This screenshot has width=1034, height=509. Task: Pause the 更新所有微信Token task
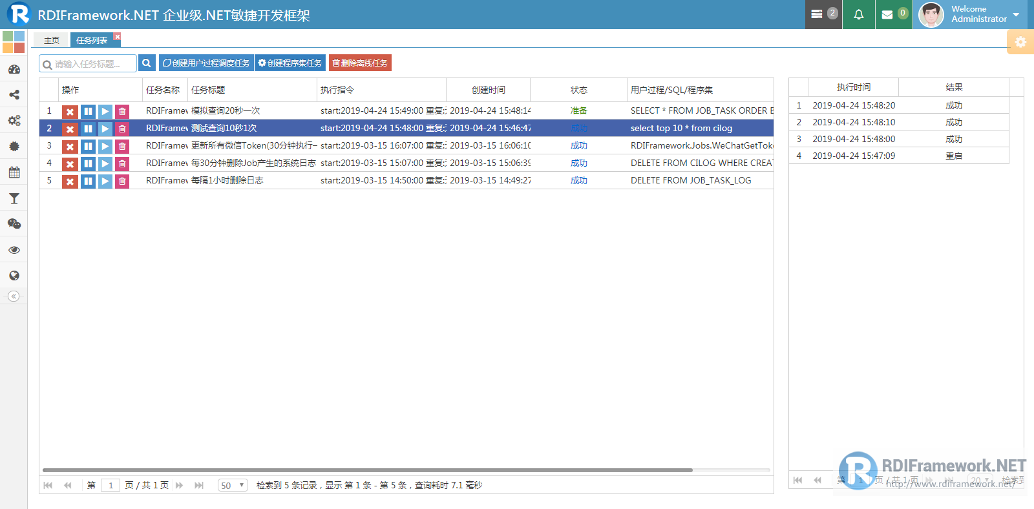coord(88,146)
